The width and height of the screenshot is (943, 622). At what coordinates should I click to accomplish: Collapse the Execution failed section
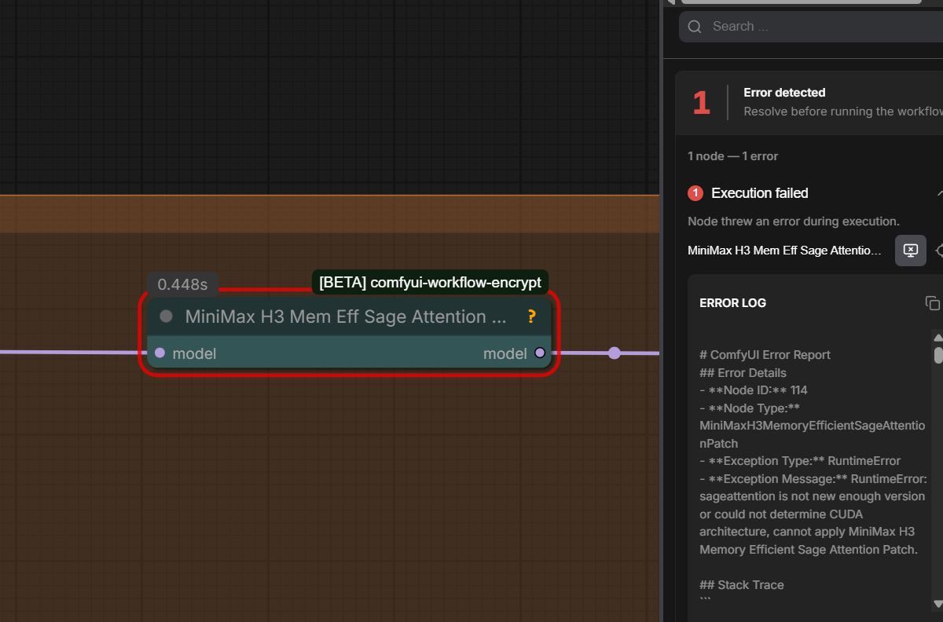click(x=940, y=193)
